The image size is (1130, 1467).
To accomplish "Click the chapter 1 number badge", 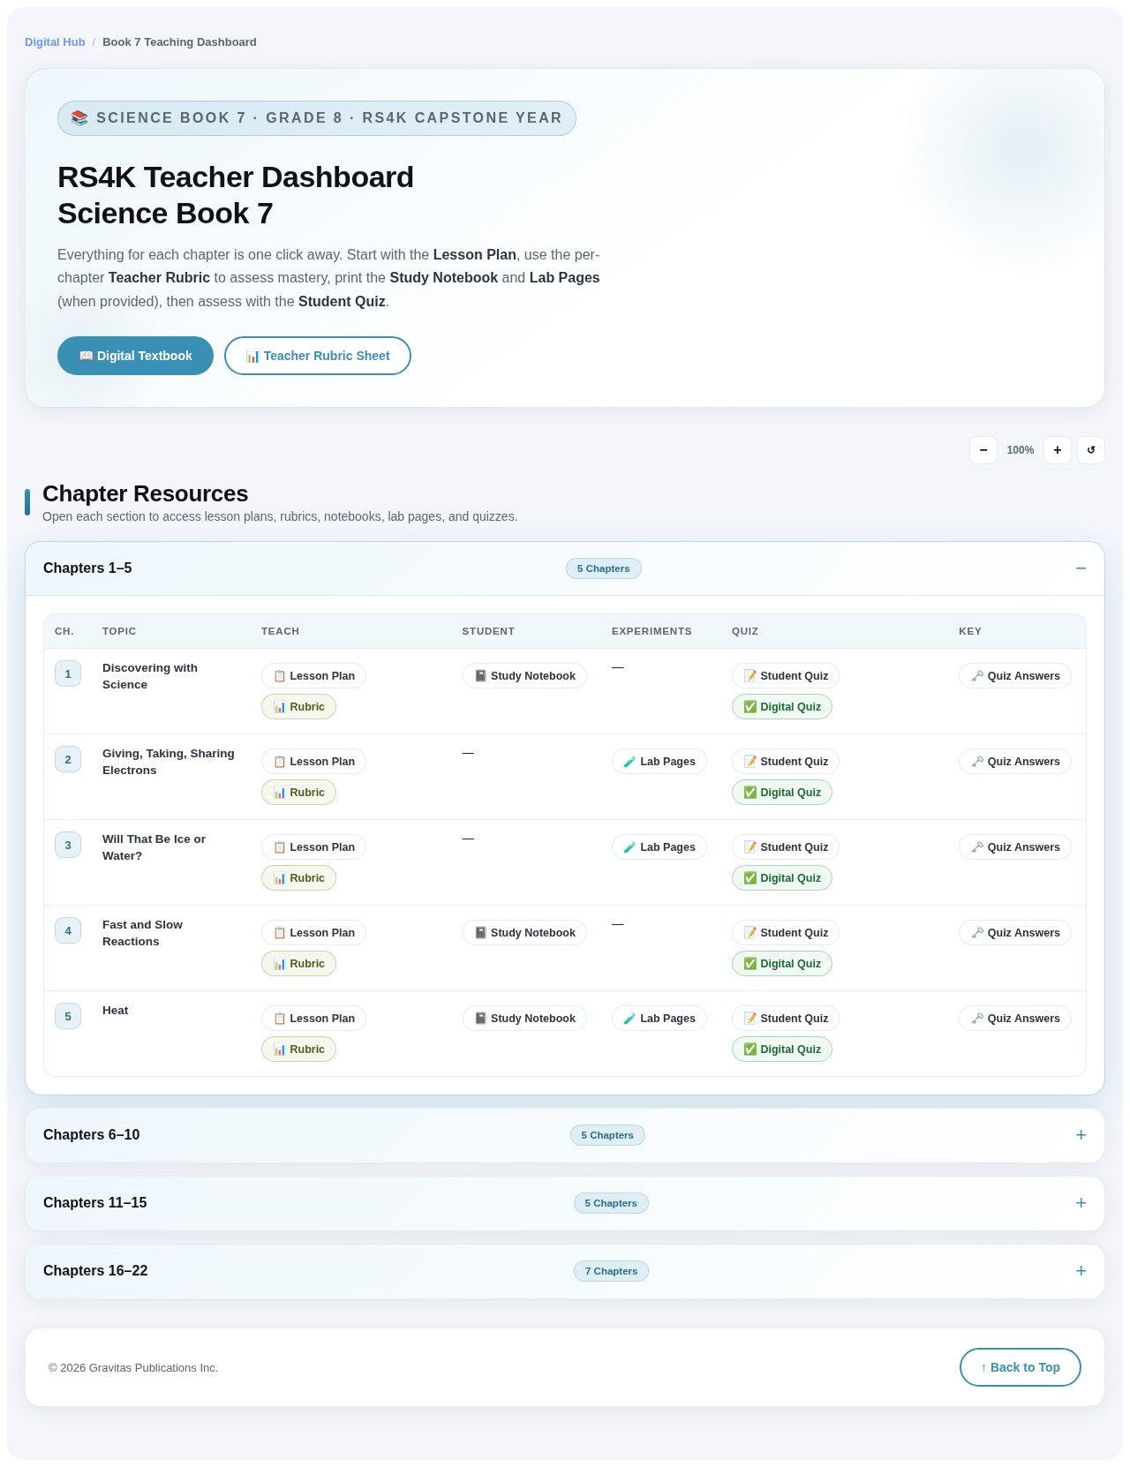I will 68,674.
